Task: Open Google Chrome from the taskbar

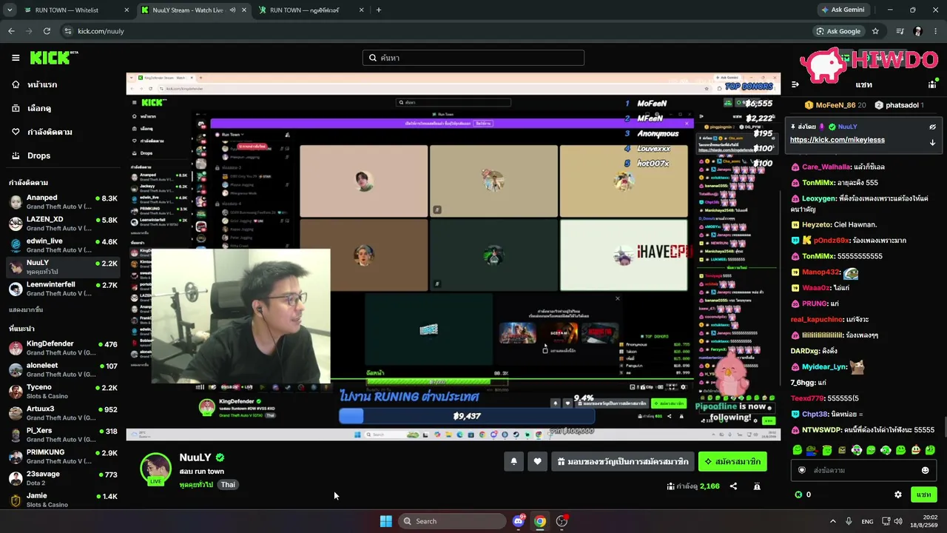Action: pos(540,521)
